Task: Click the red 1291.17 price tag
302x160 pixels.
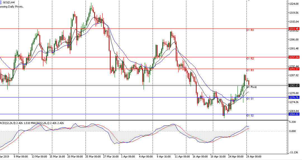Action: click(294, 69)
